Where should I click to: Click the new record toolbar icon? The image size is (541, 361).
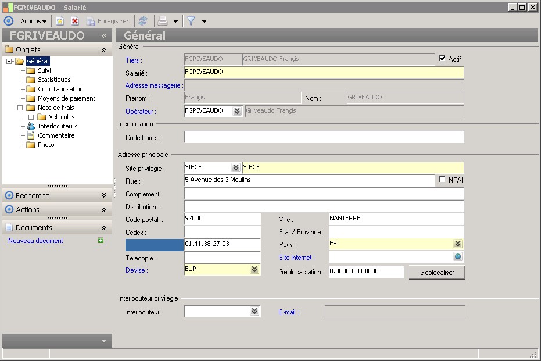click(x=60, y=21)
